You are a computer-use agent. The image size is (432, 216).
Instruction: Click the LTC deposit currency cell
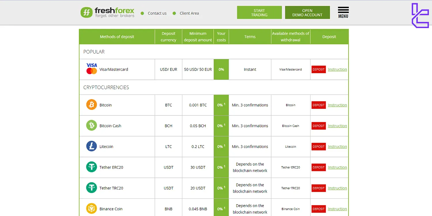point(168,147)
